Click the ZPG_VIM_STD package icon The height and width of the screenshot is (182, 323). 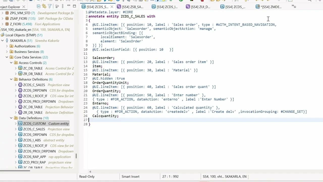pyautogui.click(x=7, y=13)
